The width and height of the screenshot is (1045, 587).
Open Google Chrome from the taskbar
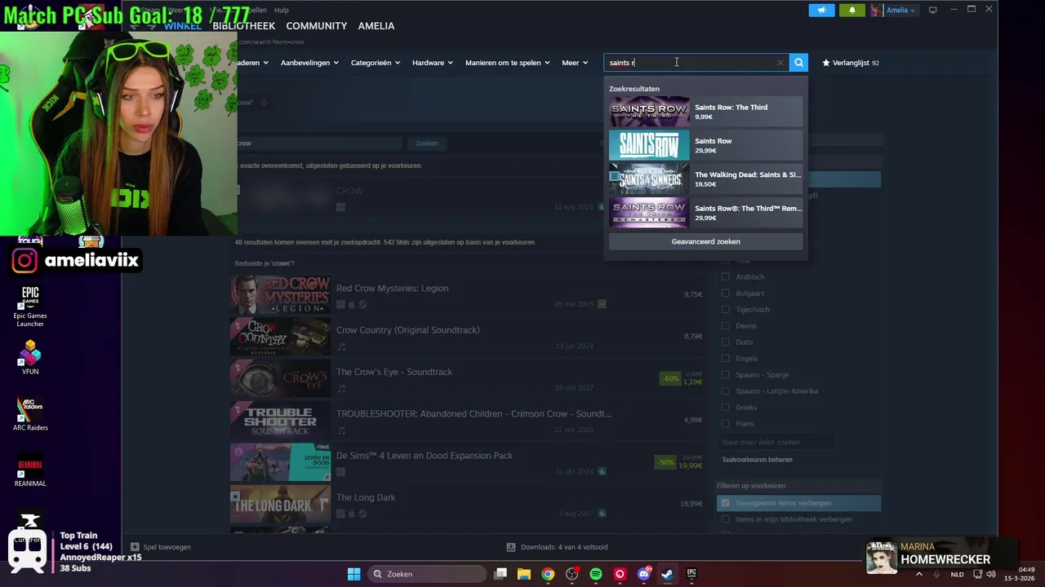548,574
